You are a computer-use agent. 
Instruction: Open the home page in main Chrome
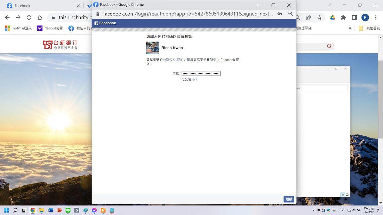point(40,18)
